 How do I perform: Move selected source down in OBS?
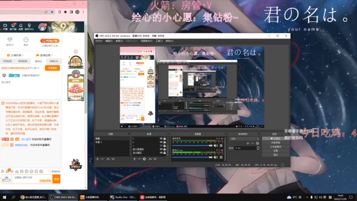(155, 159)
